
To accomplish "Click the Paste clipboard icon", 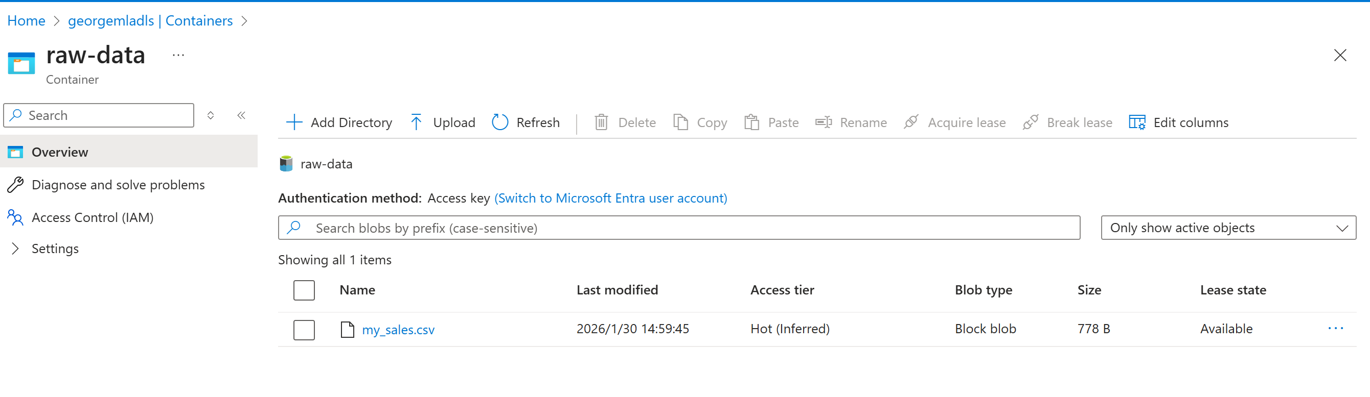I will (x=751, y=122).
